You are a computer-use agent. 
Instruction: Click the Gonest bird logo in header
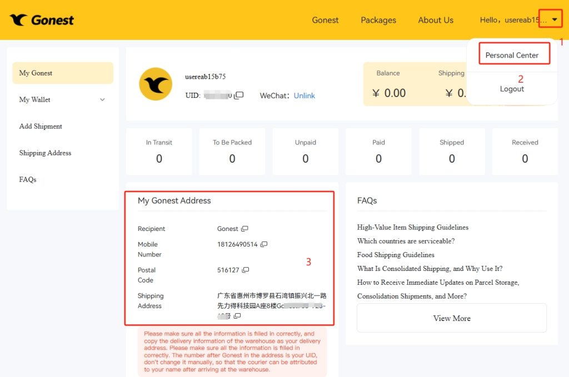pyautogui.click(x=42, y=20)
